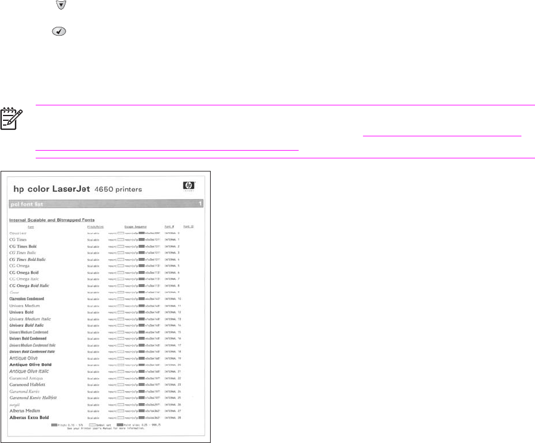
Task: Click the 'pcl font list' header bar
Action: [x=106, y=204]
